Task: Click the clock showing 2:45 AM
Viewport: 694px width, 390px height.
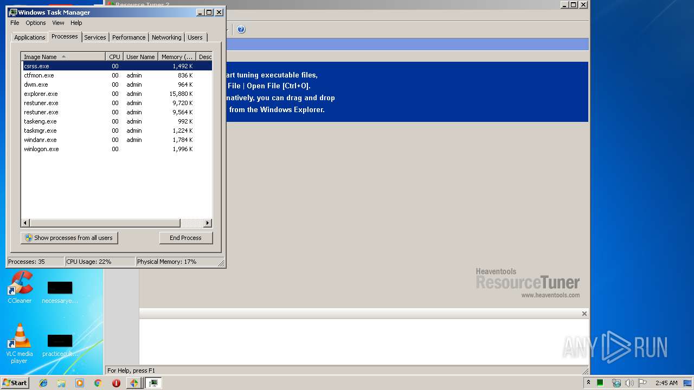Action: pos(666,383)
